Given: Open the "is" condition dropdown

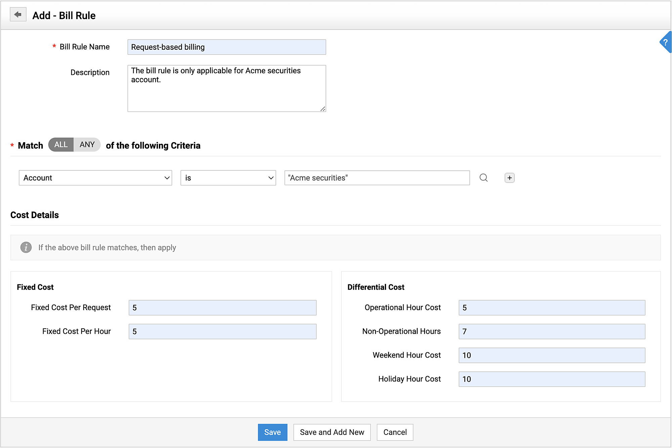Looking at the screenshot, I should click(x=228, y=178).
